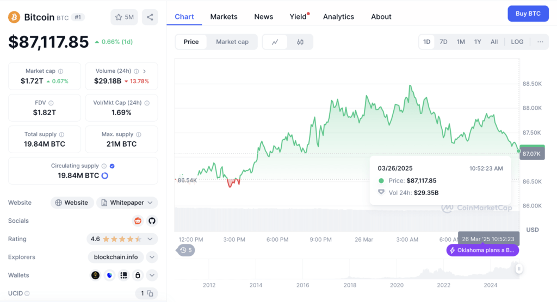The height and width of the screenshot is (302, 557).
Task: Click the history events badge showing 5
Action: pyautogui.click(x=186, y=250)
